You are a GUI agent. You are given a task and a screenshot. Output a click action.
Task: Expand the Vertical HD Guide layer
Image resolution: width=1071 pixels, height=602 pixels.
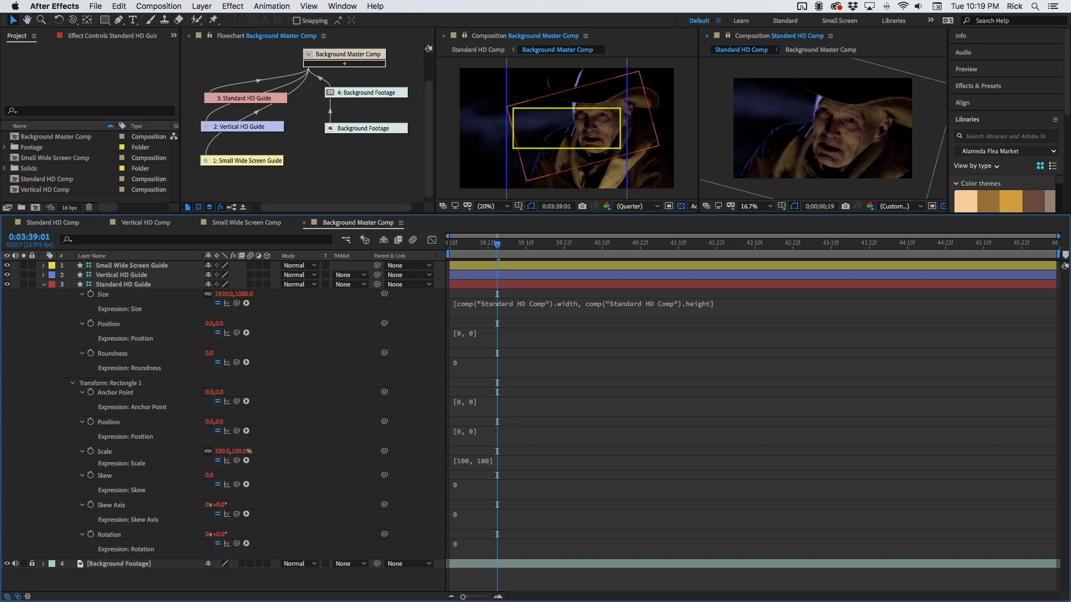tap(44, 275)
